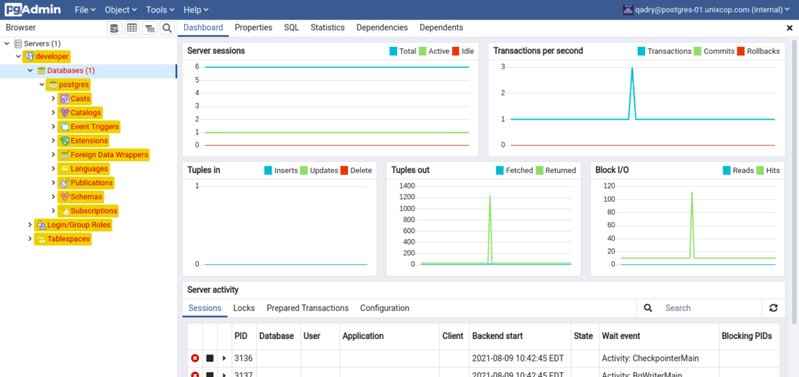Open the Help menu
The width and height of the screenshot is (799, 377).
(195, 9)
